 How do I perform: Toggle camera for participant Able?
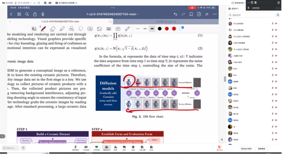coord(276,68)
